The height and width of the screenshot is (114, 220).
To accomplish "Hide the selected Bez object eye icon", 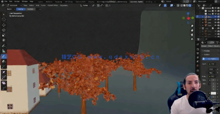I will (x=216, y=17).
